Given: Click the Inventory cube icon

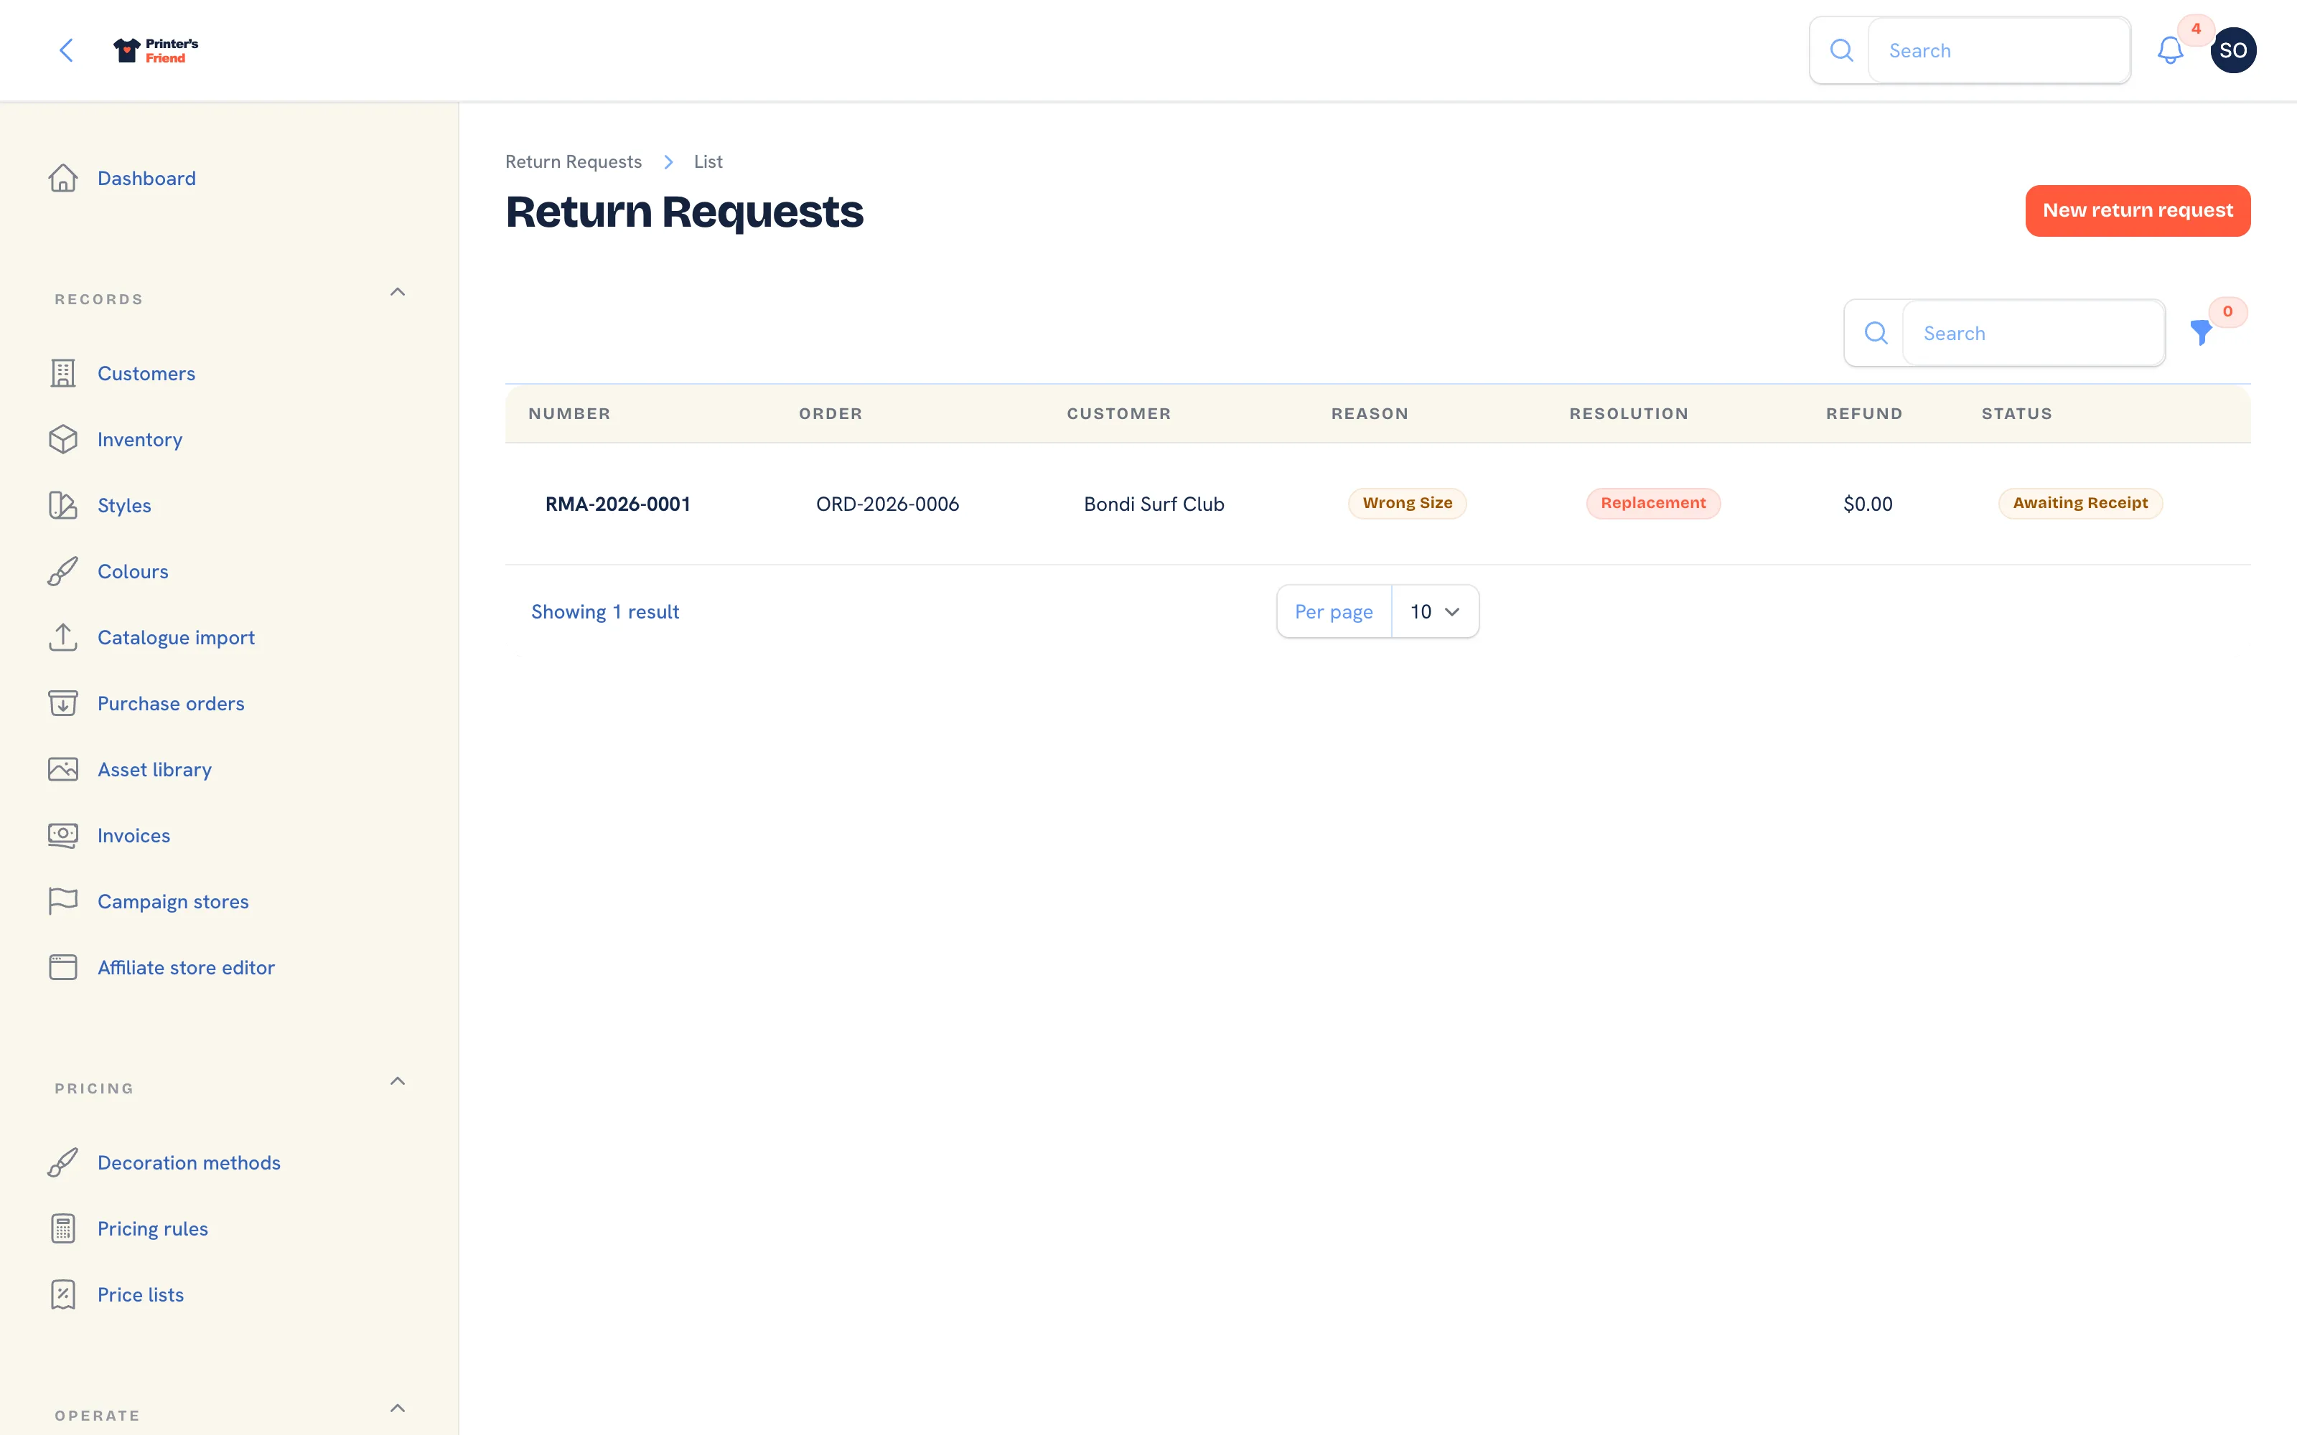Looking at the screenshot, I should (62, 439).
